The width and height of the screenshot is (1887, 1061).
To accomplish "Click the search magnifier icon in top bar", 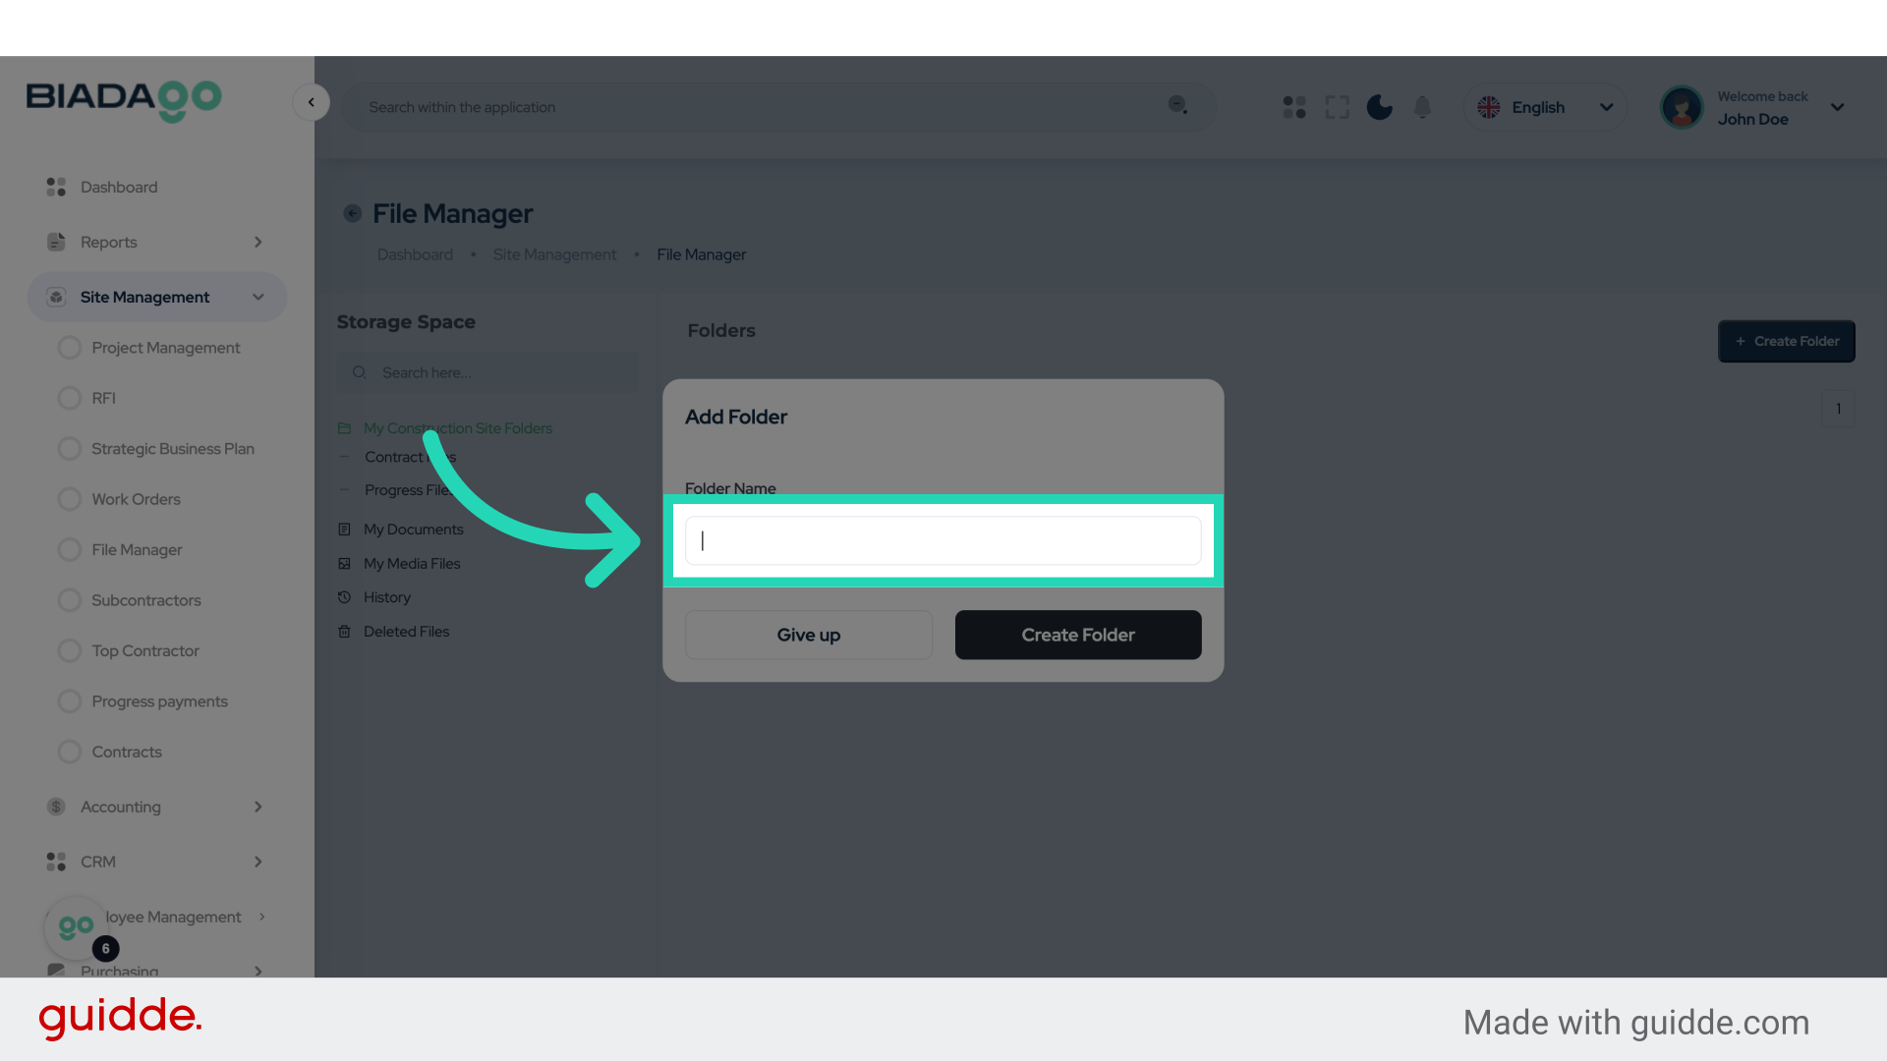I will [1177, 105].
